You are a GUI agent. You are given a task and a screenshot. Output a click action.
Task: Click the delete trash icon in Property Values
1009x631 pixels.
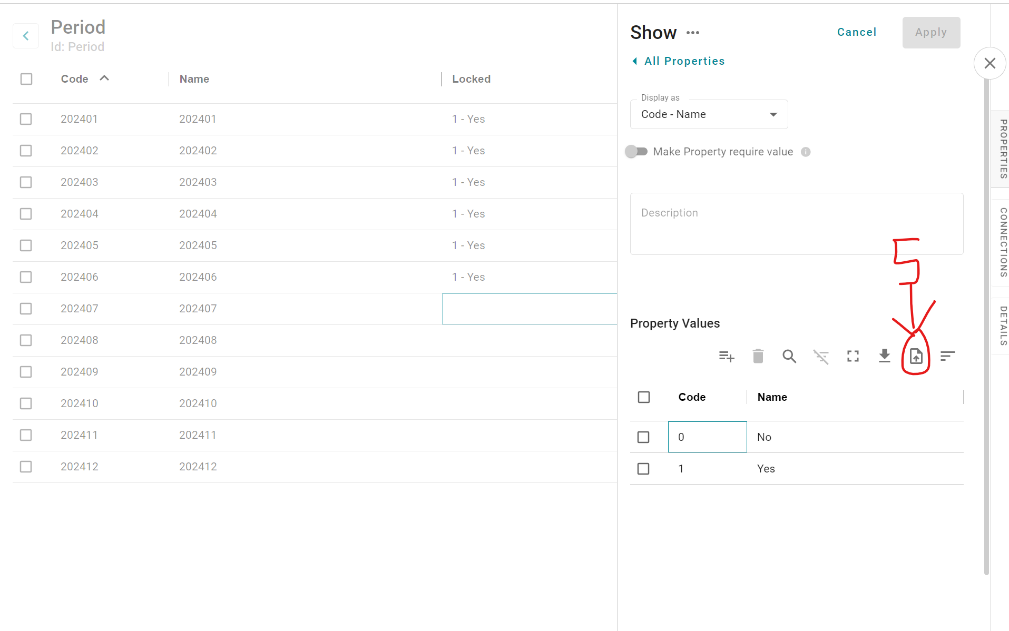click(x=758, y=357)
